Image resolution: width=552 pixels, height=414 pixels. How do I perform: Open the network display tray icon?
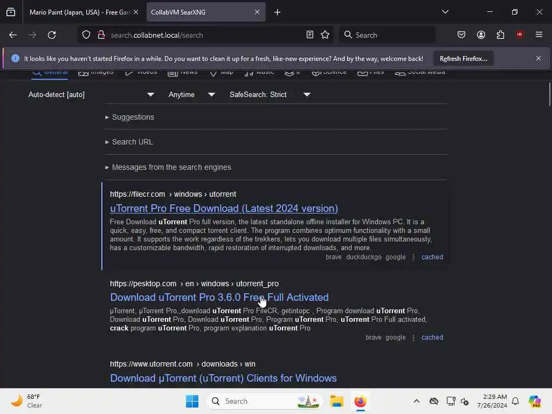point(450,401)
